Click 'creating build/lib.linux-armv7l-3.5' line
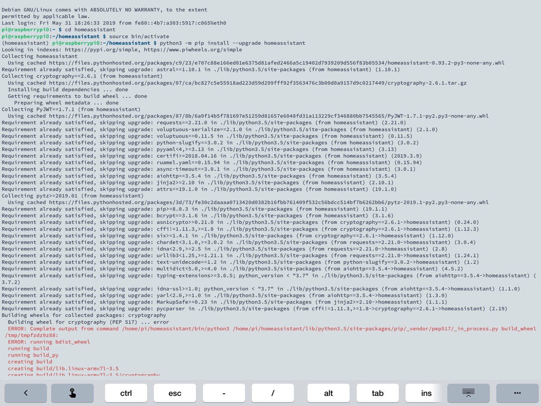The image size is (541, 406). click(x=63, y=368)
